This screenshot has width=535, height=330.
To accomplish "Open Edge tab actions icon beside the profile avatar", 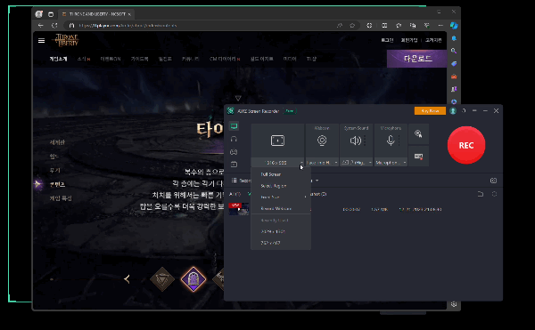I will pos(51,14).
